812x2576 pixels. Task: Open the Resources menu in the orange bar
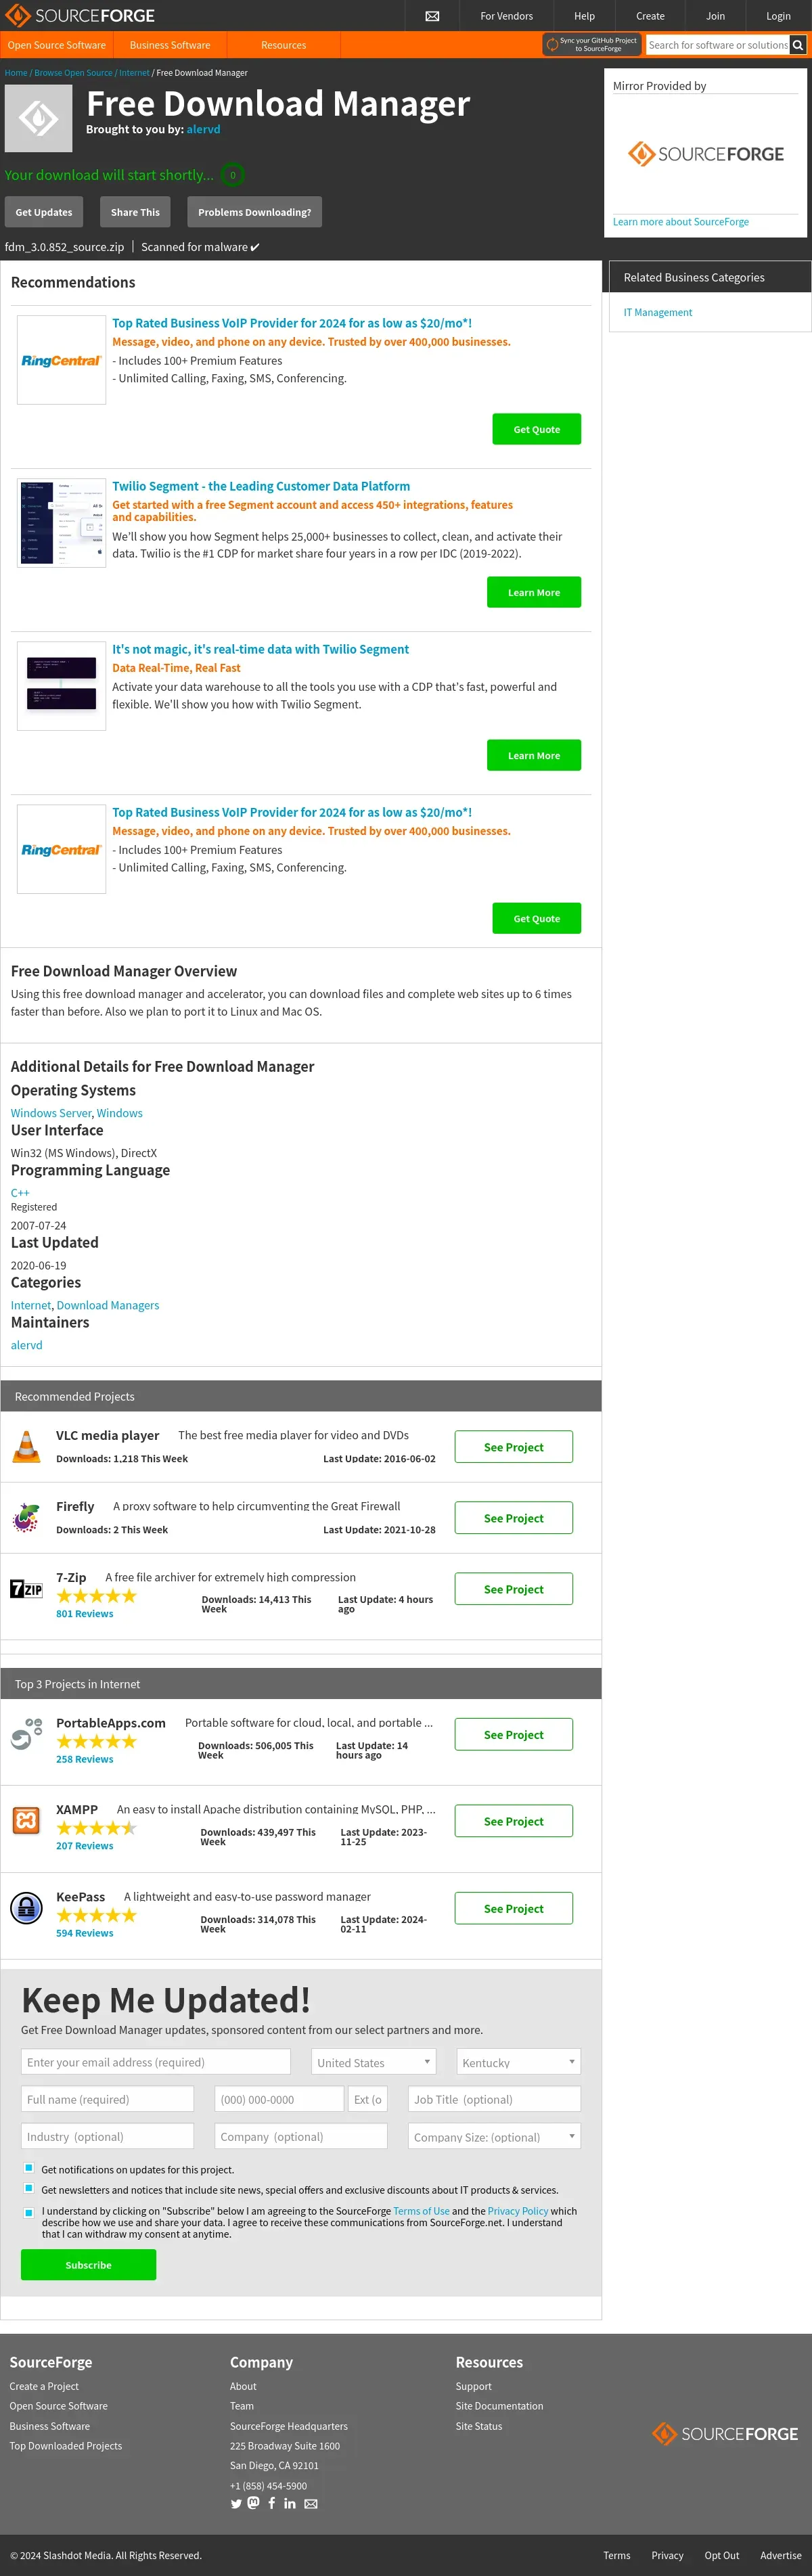(283, 45)
